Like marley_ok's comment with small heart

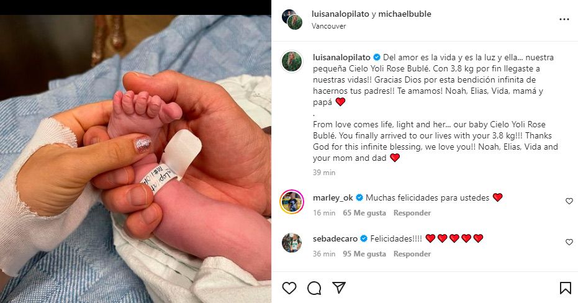coord(569,201)
